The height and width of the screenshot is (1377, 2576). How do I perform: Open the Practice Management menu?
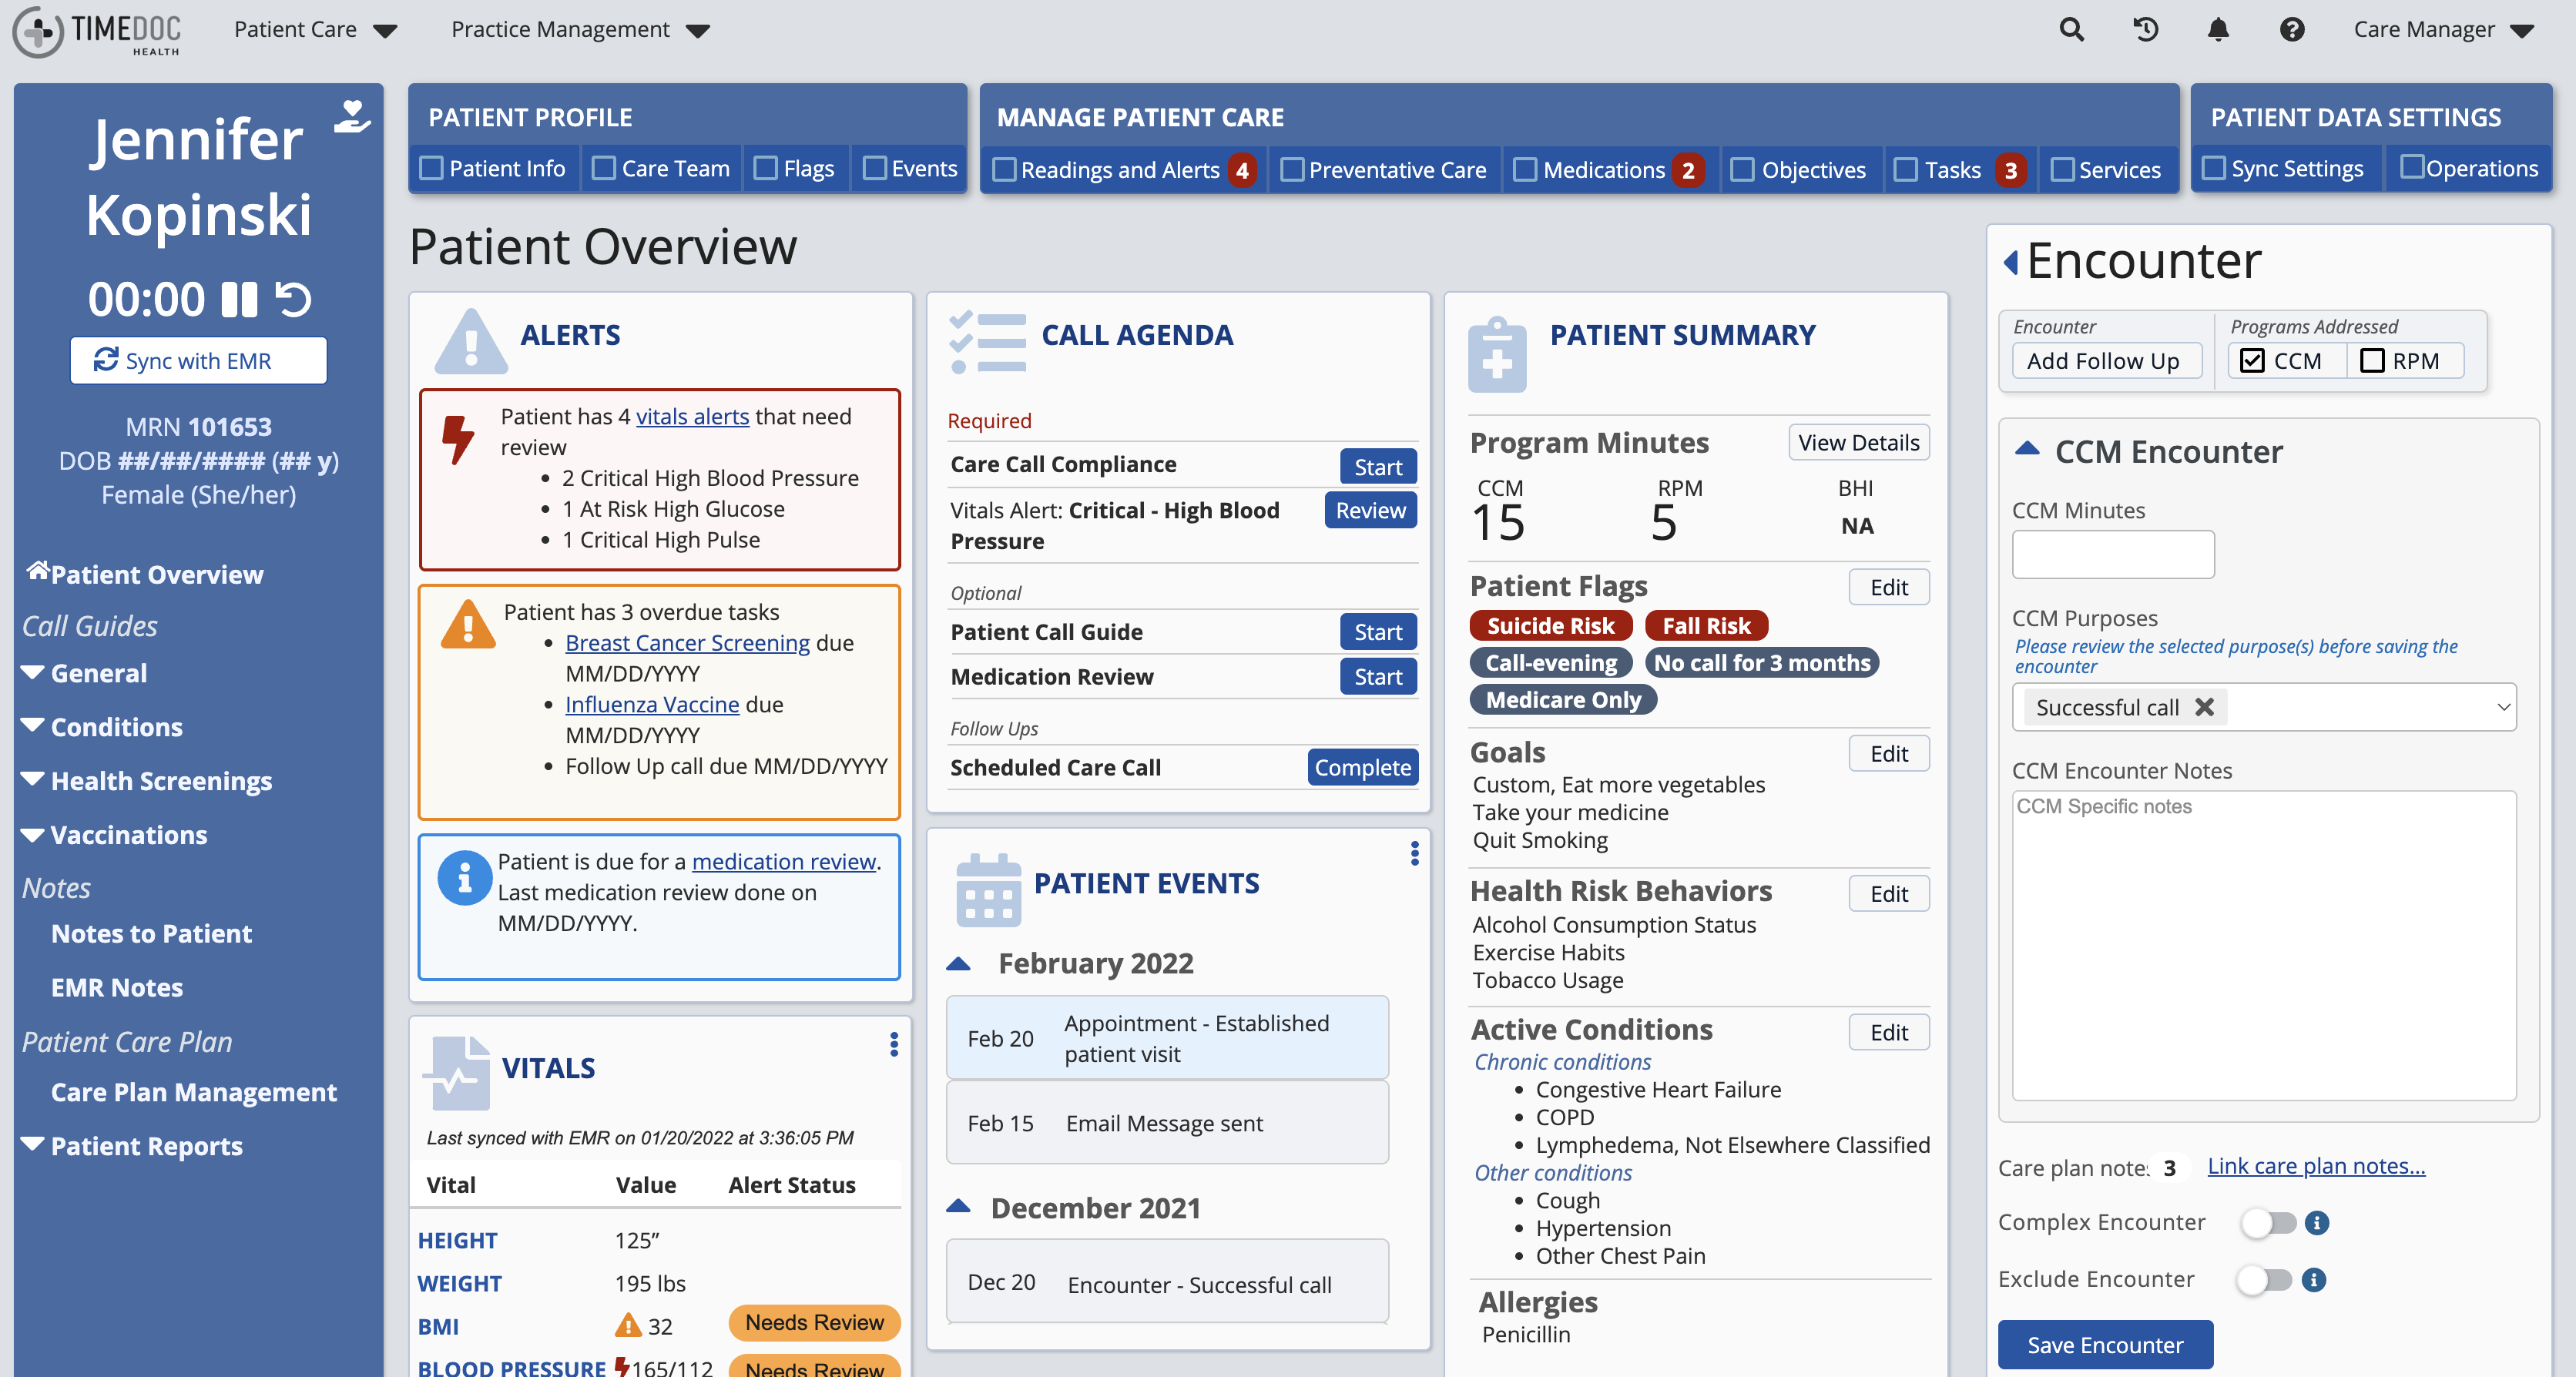578,29
